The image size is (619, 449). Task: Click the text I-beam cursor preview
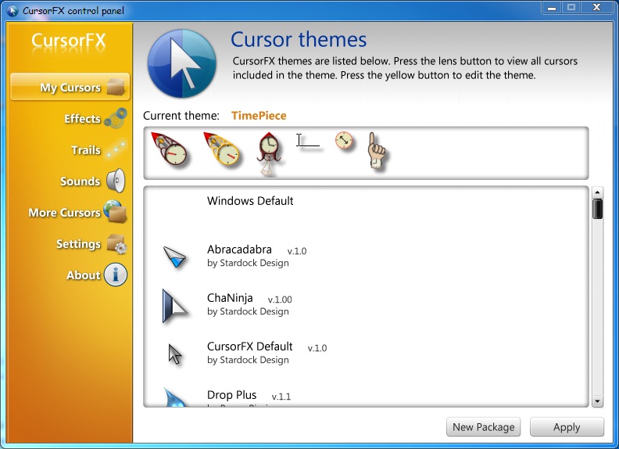(x=308, y=140)
